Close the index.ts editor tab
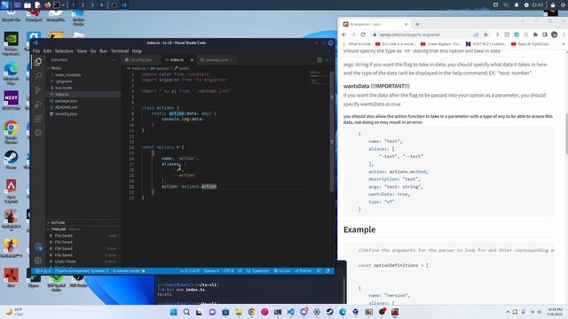Viewport: 568px width, 319px height. click(192, 60)
